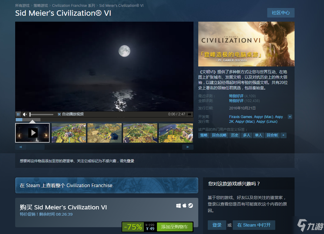The width and height of the screenshot is (324, 234).
Task: Pause the trailer video
Action: click(18, 114)
